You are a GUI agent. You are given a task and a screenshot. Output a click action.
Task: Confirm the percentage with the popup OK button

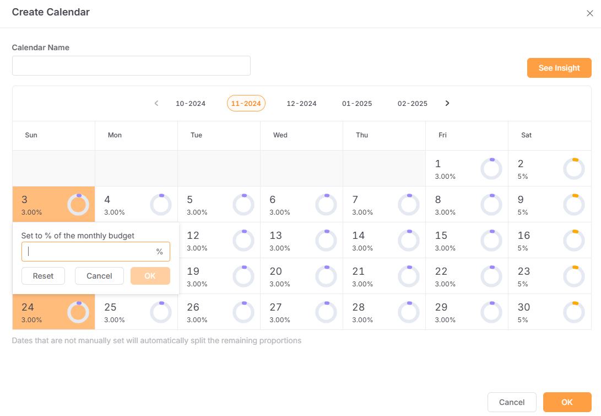(x=150, y=276)
